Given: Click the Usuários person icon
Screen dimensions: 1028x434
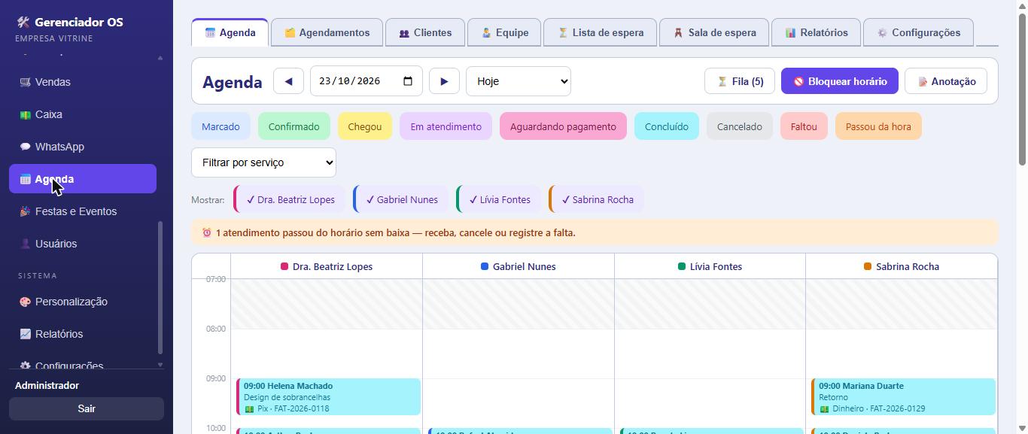Looking at the screenshot, I should tap(25, 244).
